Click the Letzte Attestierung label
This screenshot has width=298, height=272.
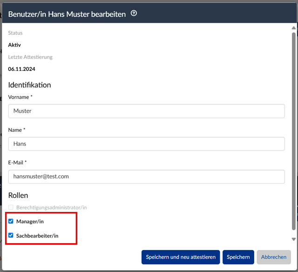[30, 57]
